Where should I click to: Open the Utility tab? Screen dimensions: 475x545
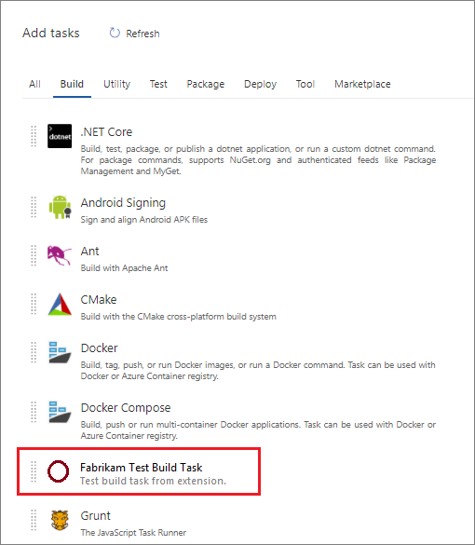(116, 84)
